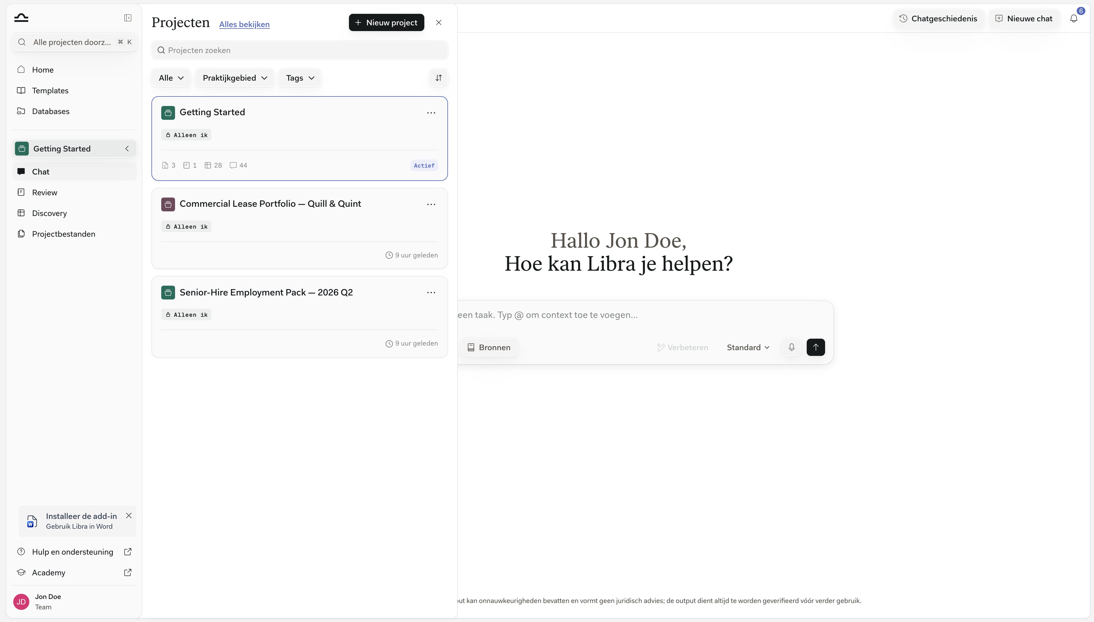The height and width of the screenshot is (622, 1094).
Task: Click the chat task input field
Action: [645, 315]
